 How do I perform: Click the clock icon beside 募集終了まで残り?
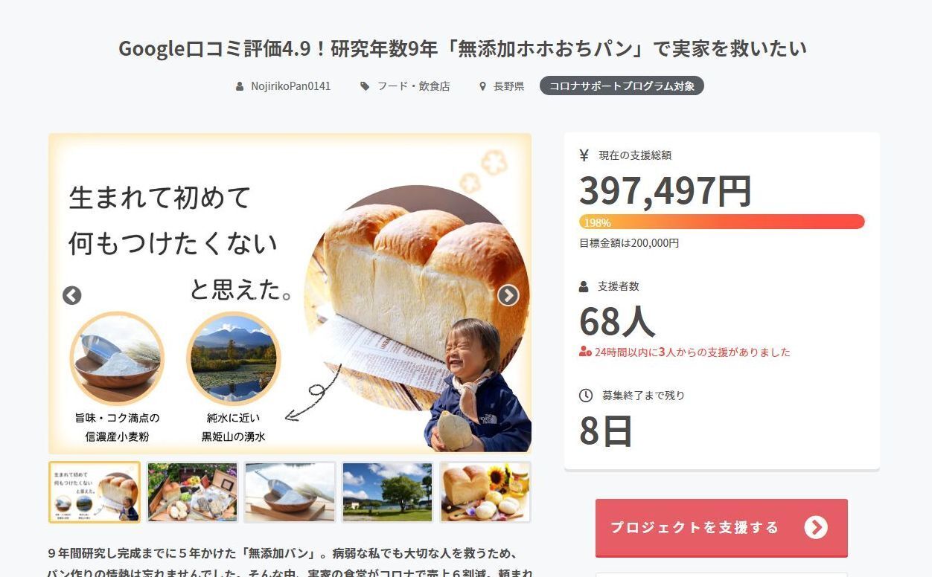586,396
